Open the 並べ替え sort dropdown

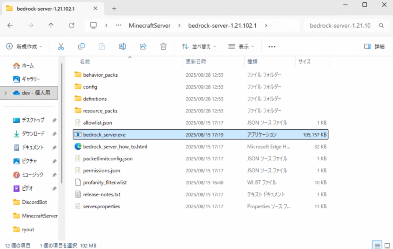[199, 46]
